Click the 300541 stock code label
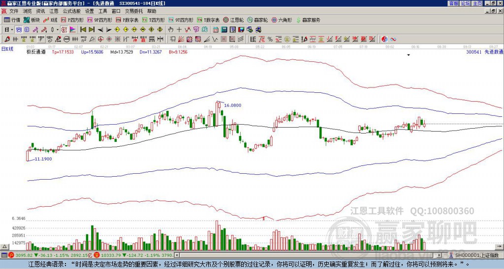This screenshot has width=504, height=269. (x=474, y=52)
